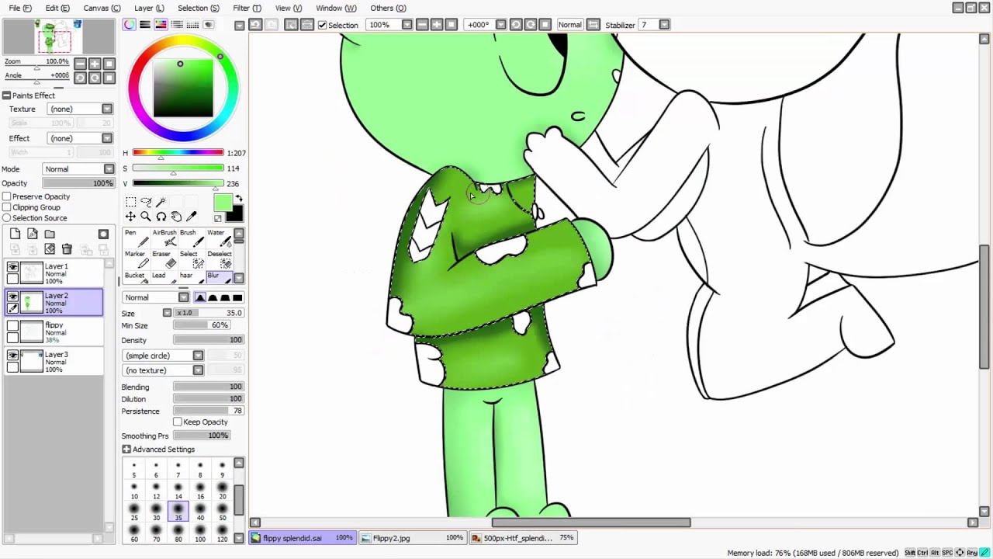
Task: Uncheck the Selection checkbox in the toolbar
Action: click(x=322, y=25)
